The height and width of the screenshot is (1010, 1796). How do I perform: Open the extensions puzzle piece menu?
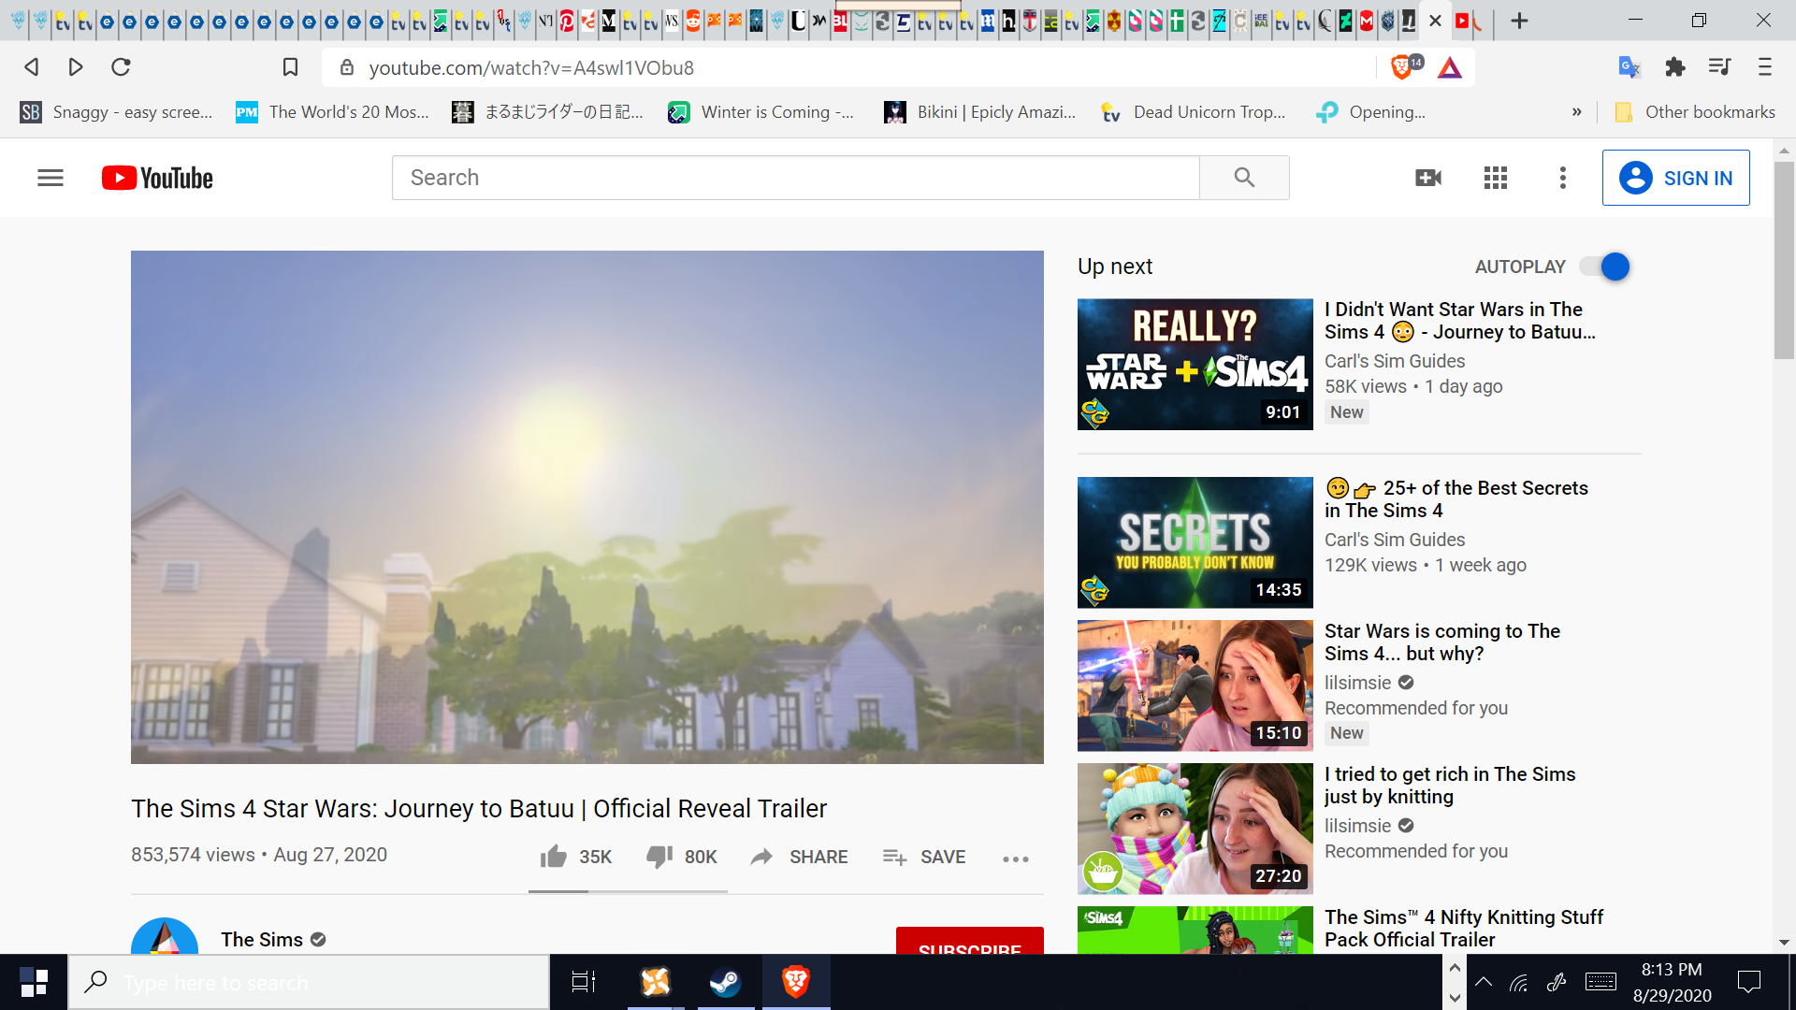(1674, 66)
